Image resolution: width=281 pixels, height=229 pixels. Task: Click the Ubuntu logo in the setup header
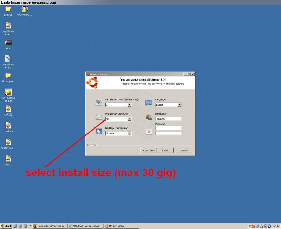click(x=92, y=83)
